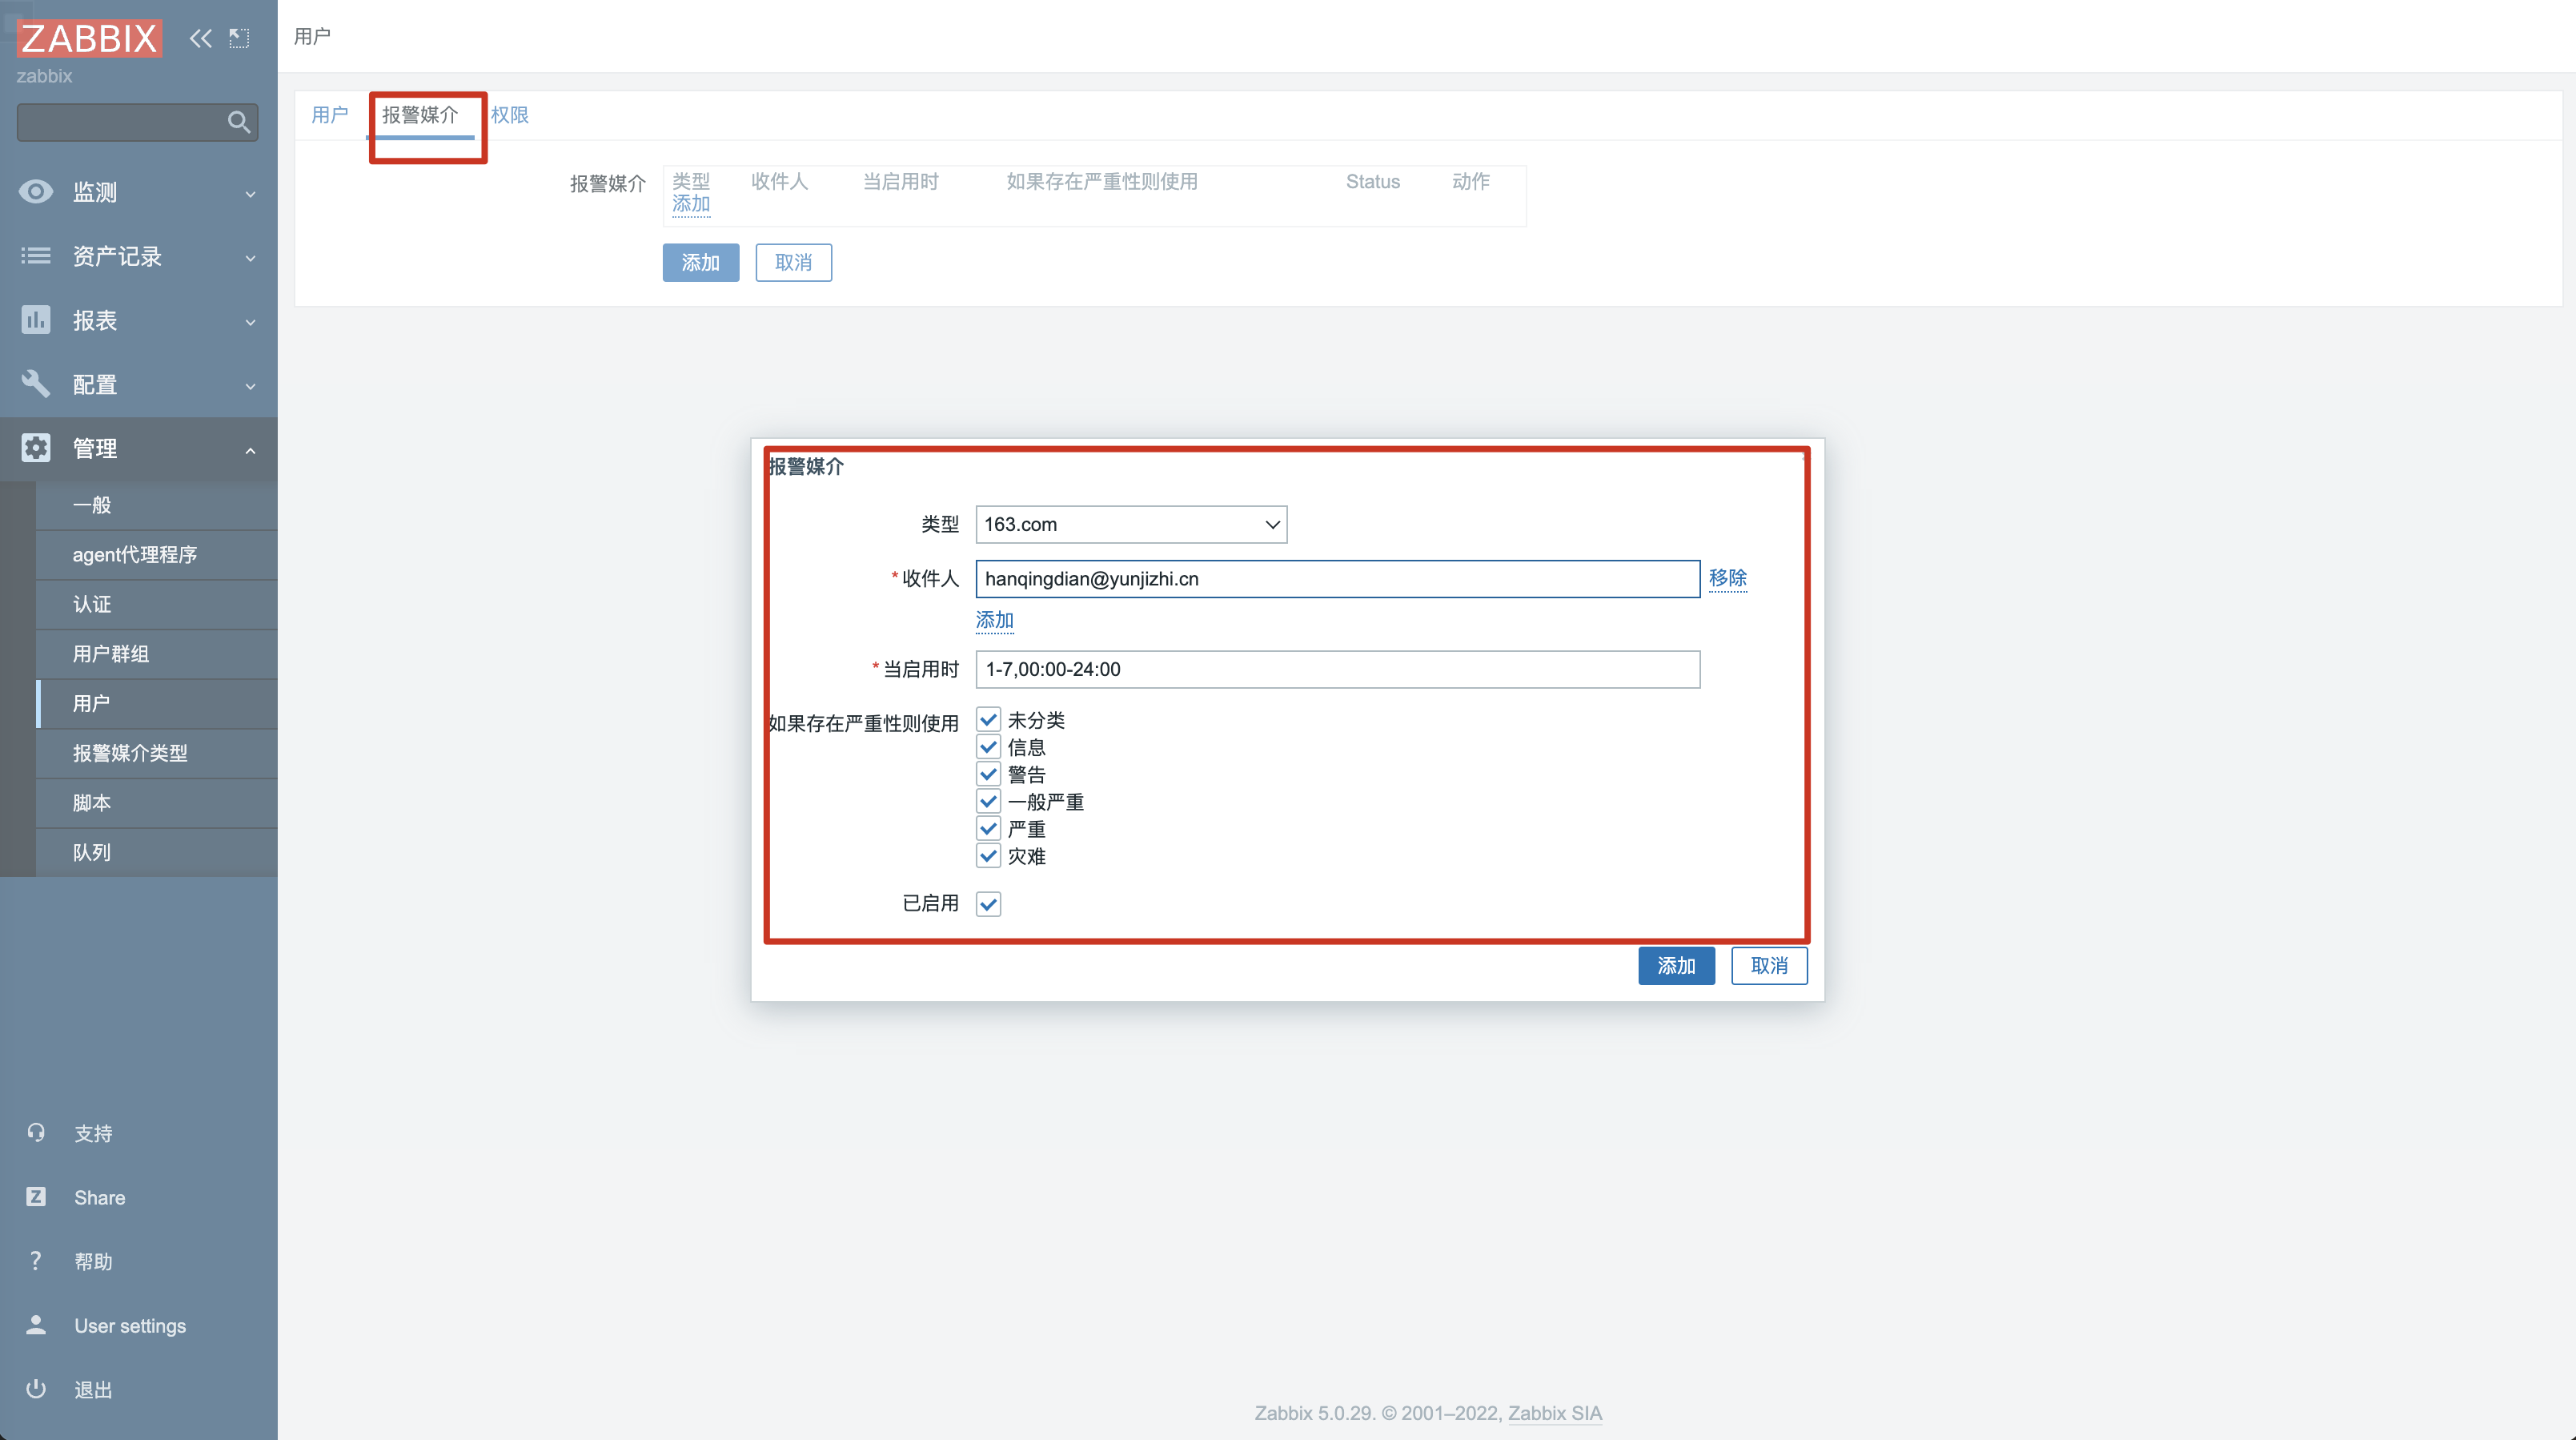This screenshot has height=1440, width=2576.
Task: Click 添加 button in the dialog
Action: [1676, 966]
